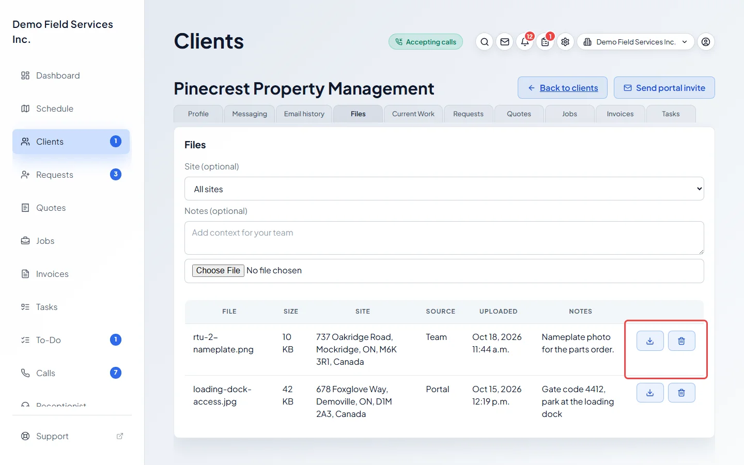
Task: Download loading-dock-access.jpg file
Action: pos(650,393)
